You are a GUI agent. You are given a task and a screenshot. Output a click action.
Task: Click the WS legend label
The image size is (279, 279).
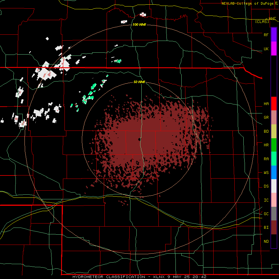266,173
